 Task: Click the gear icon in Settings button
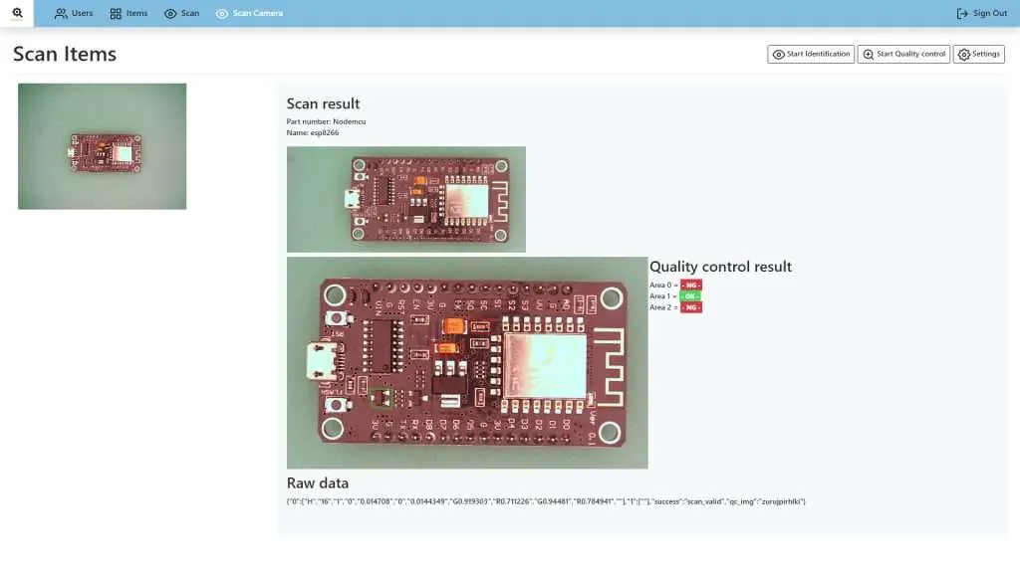coord(964,55)
